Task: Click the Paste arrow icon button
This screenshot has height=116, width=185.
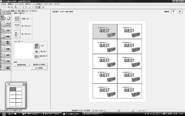Action: 37,51
